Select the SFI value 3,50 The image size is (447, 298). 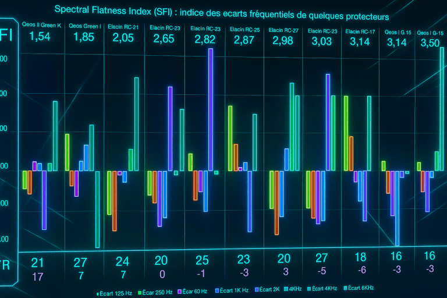pyautogui.click(x=430, y=43)
